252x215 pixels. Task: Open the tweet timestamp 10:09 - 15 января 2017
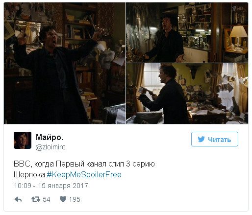[51, 186]
